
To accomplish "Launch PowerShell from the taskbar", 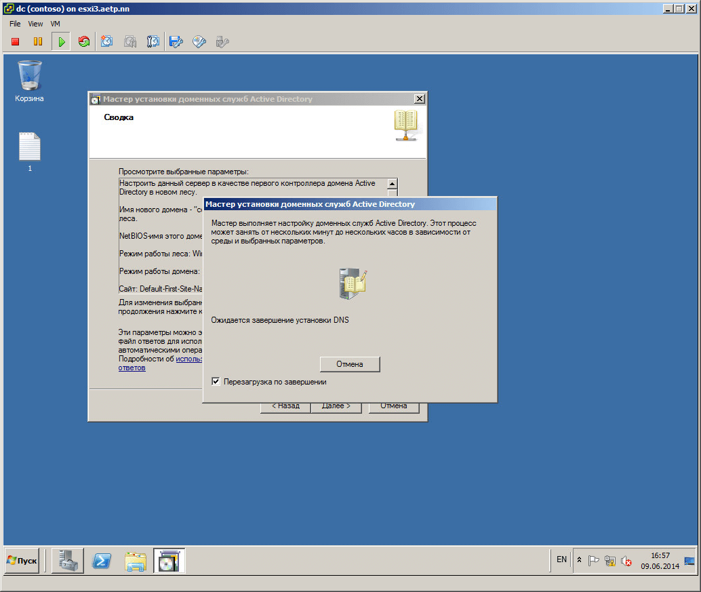I will coord(102,561).
